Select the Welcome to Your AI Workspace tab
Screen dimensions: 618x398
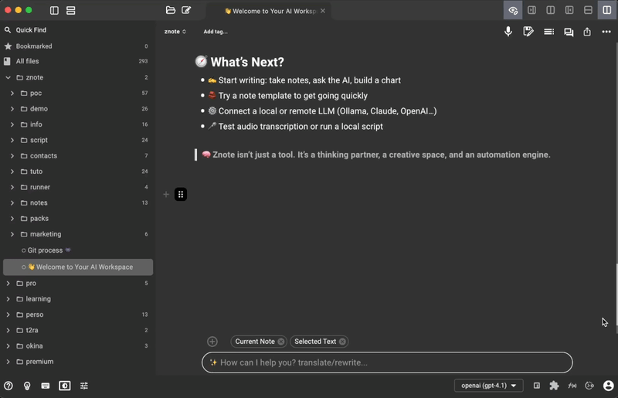coord(270,11)
